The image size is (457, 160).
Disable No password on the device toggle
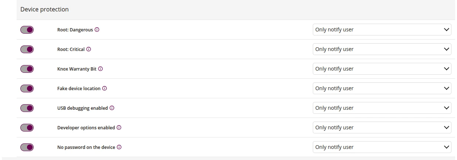click(27, 147)
